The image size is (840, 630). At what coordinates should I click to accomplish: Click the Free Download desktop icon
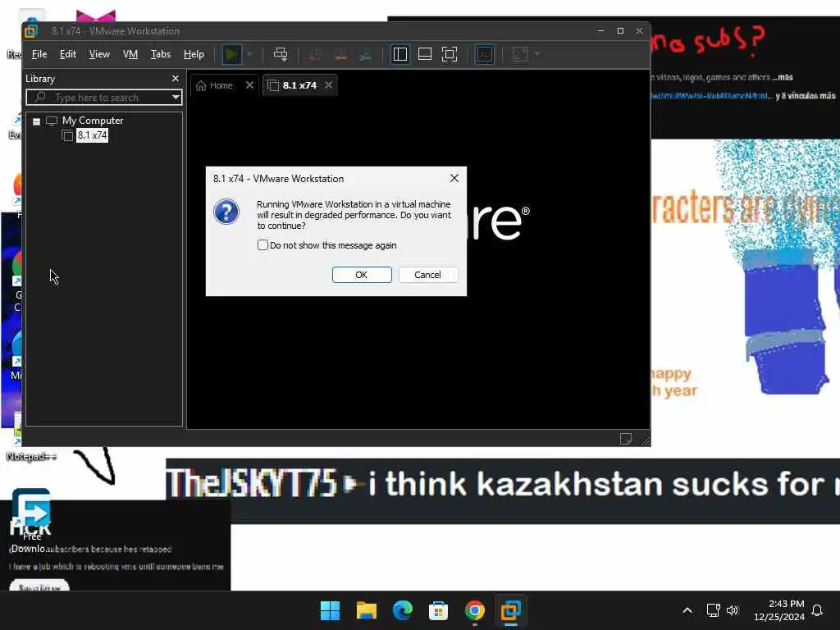tap(31, 519)
